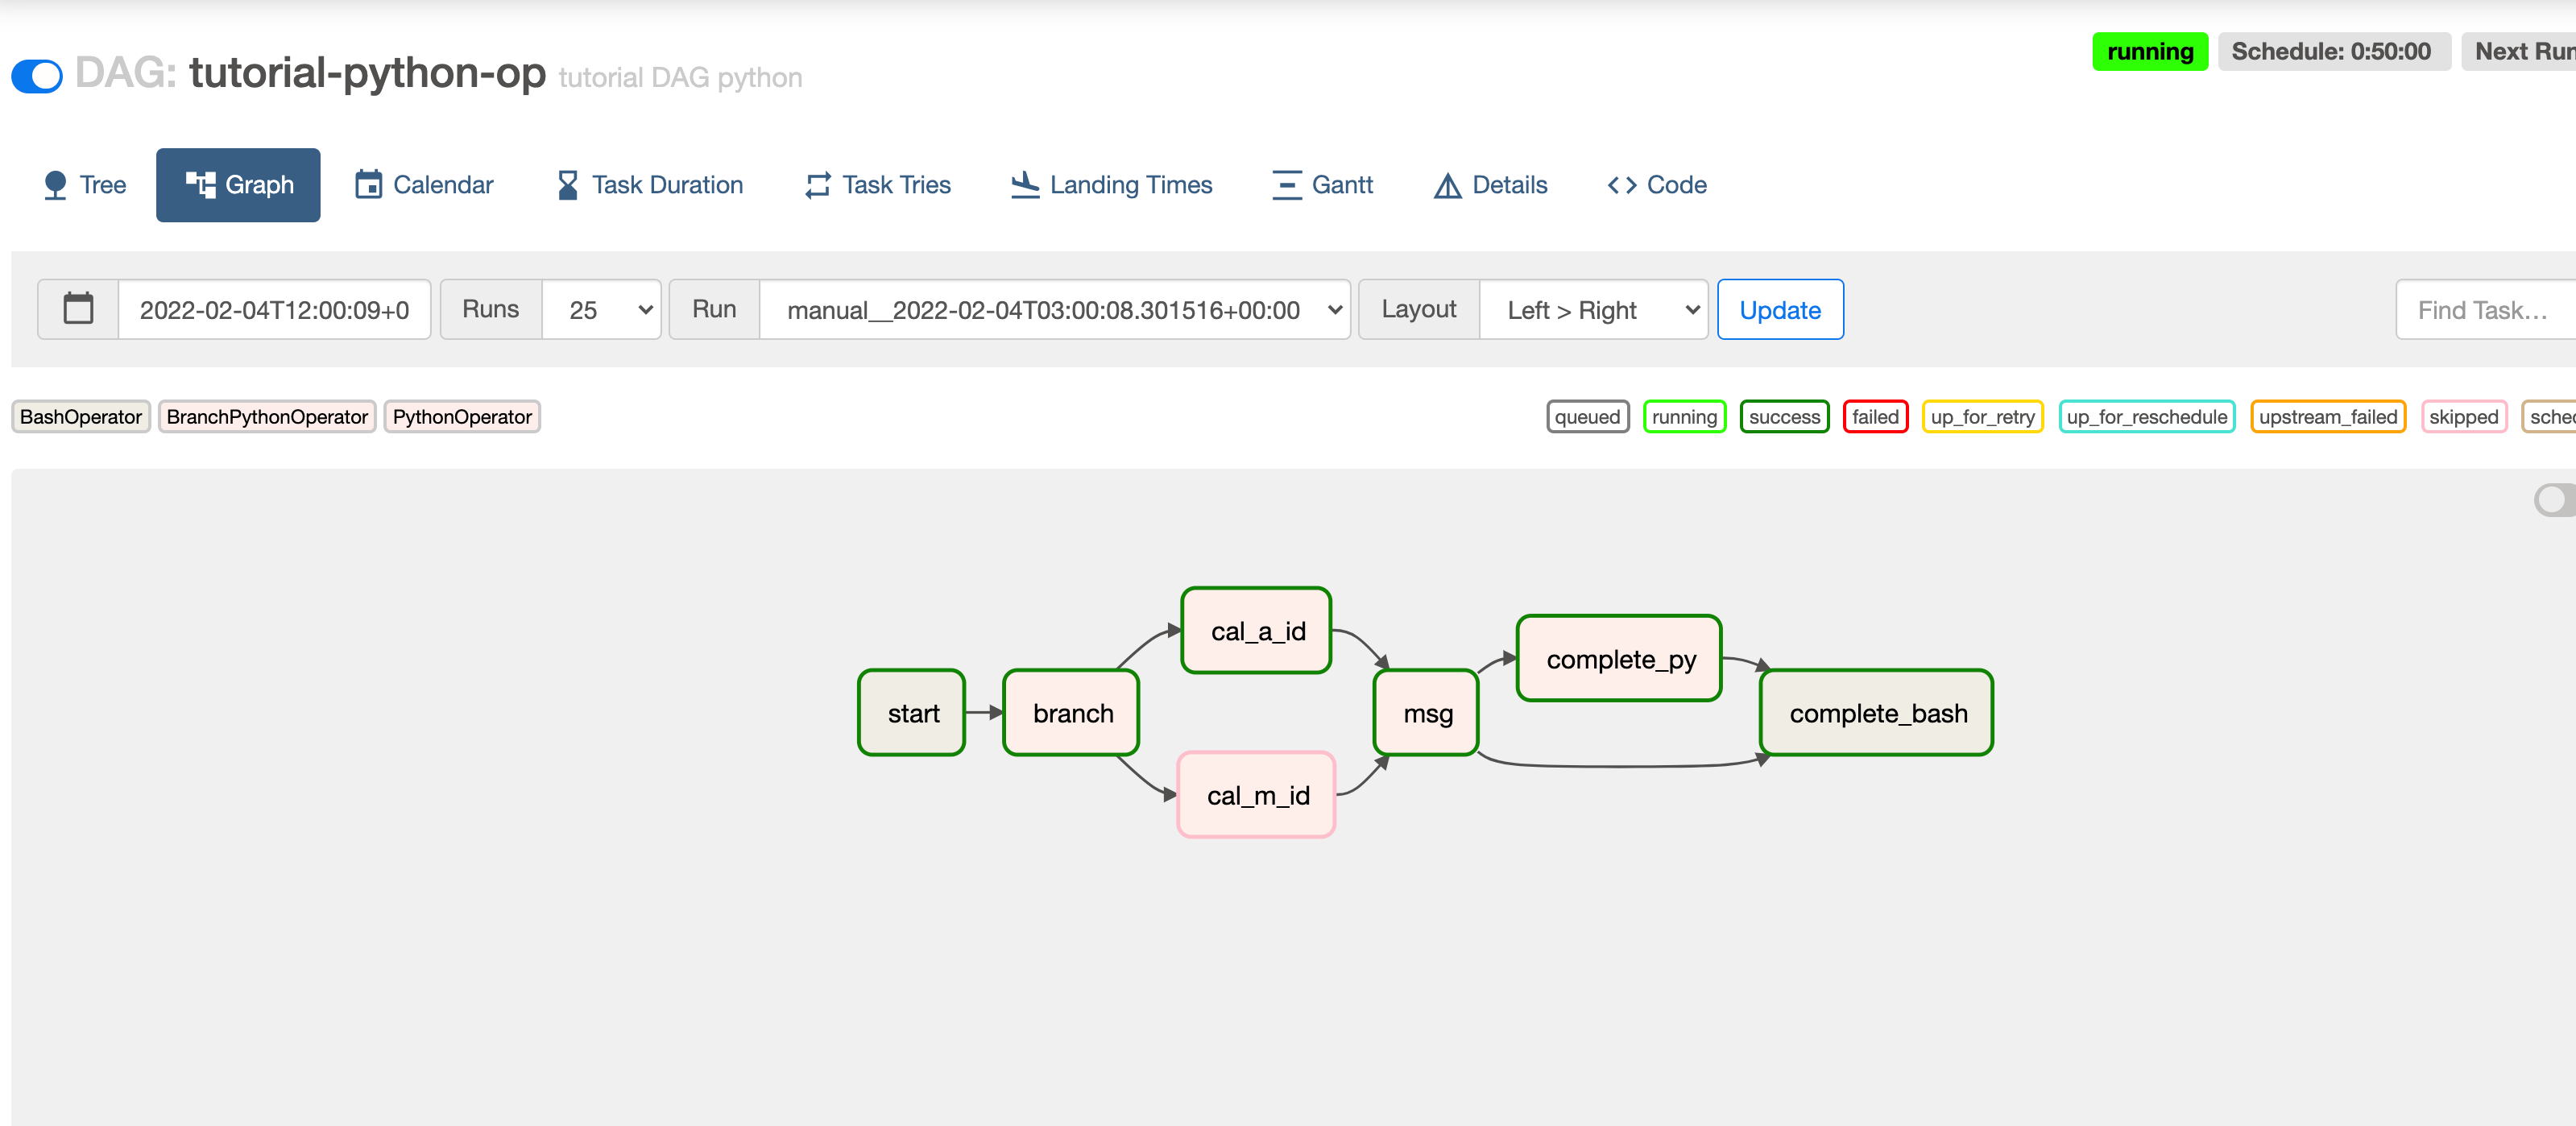Open the Runs count dropdown

[x=601, y=310]
